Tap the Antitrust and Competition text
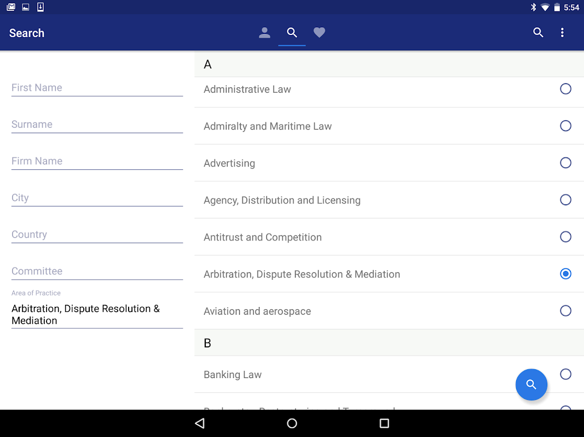584x437 pixels. tap(263, 237)
